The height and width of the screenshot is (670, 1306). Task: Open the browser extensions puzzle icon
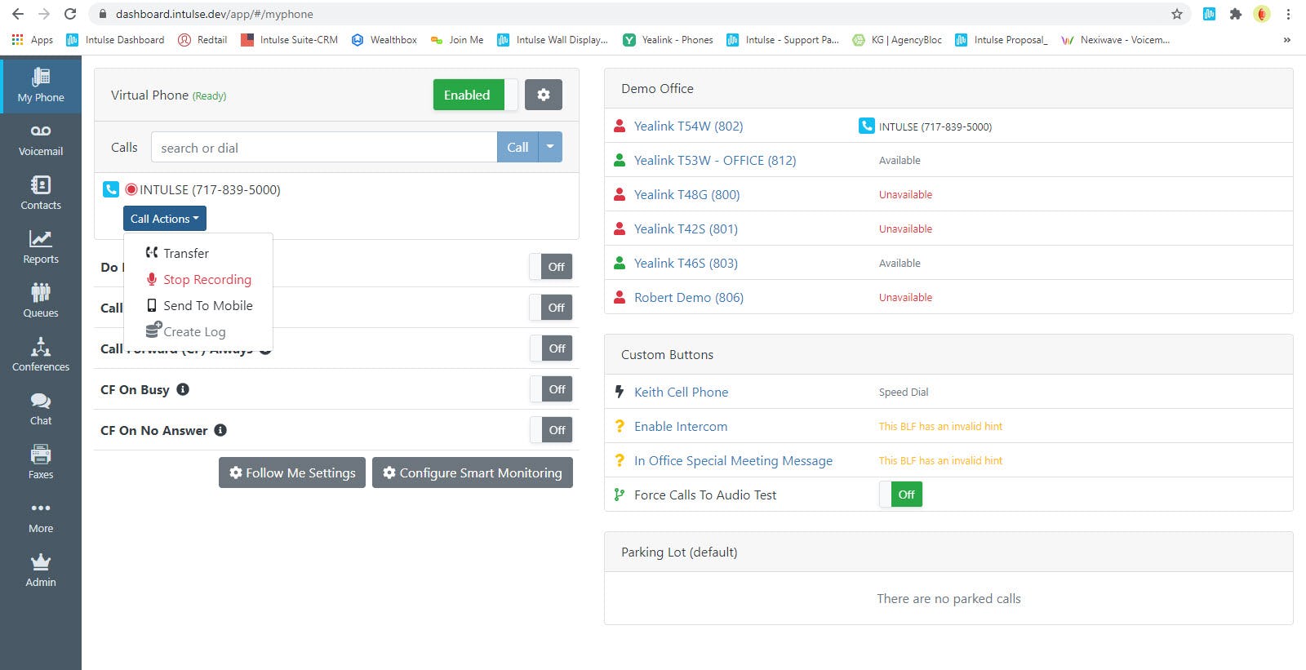coord(1236,14)
